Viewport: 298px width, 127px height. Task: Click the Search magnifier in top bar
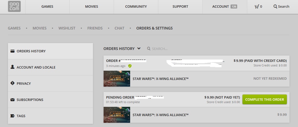click(x=275, y=6)
